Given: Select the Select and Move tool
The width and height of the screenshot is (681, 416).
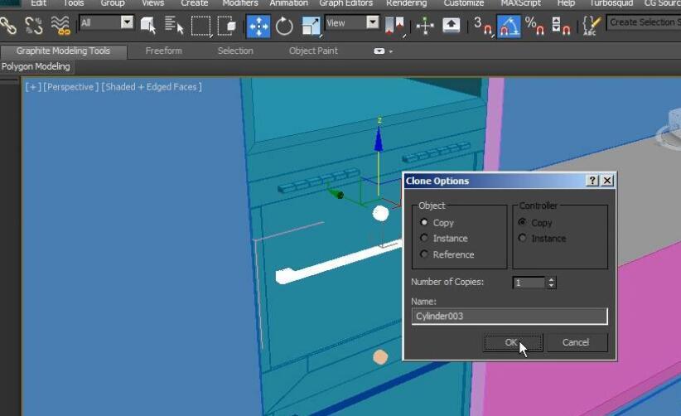Looking at the screenshot, I should click(258, 26).
